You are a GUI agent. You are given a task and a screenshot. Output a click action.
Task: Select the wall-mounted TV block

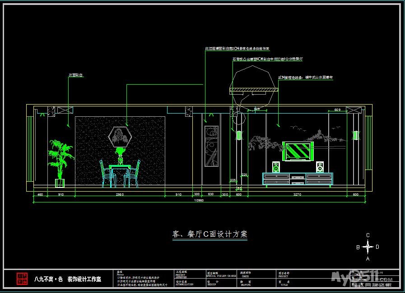[298, 151]
